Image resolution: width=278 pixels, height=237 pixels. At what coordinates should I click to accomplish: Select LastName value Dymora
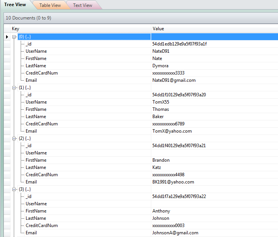pos(160,66)
